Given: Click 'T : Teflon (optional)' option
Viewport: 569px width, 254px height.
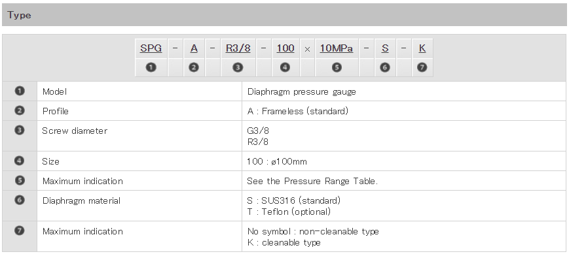Looking at the screenshot, I should click(289, 212).
